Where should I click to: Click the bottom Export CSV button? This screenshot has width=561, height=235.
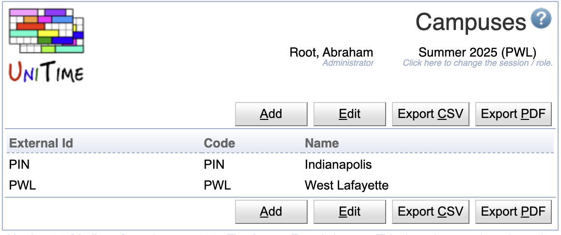[430, 211]
